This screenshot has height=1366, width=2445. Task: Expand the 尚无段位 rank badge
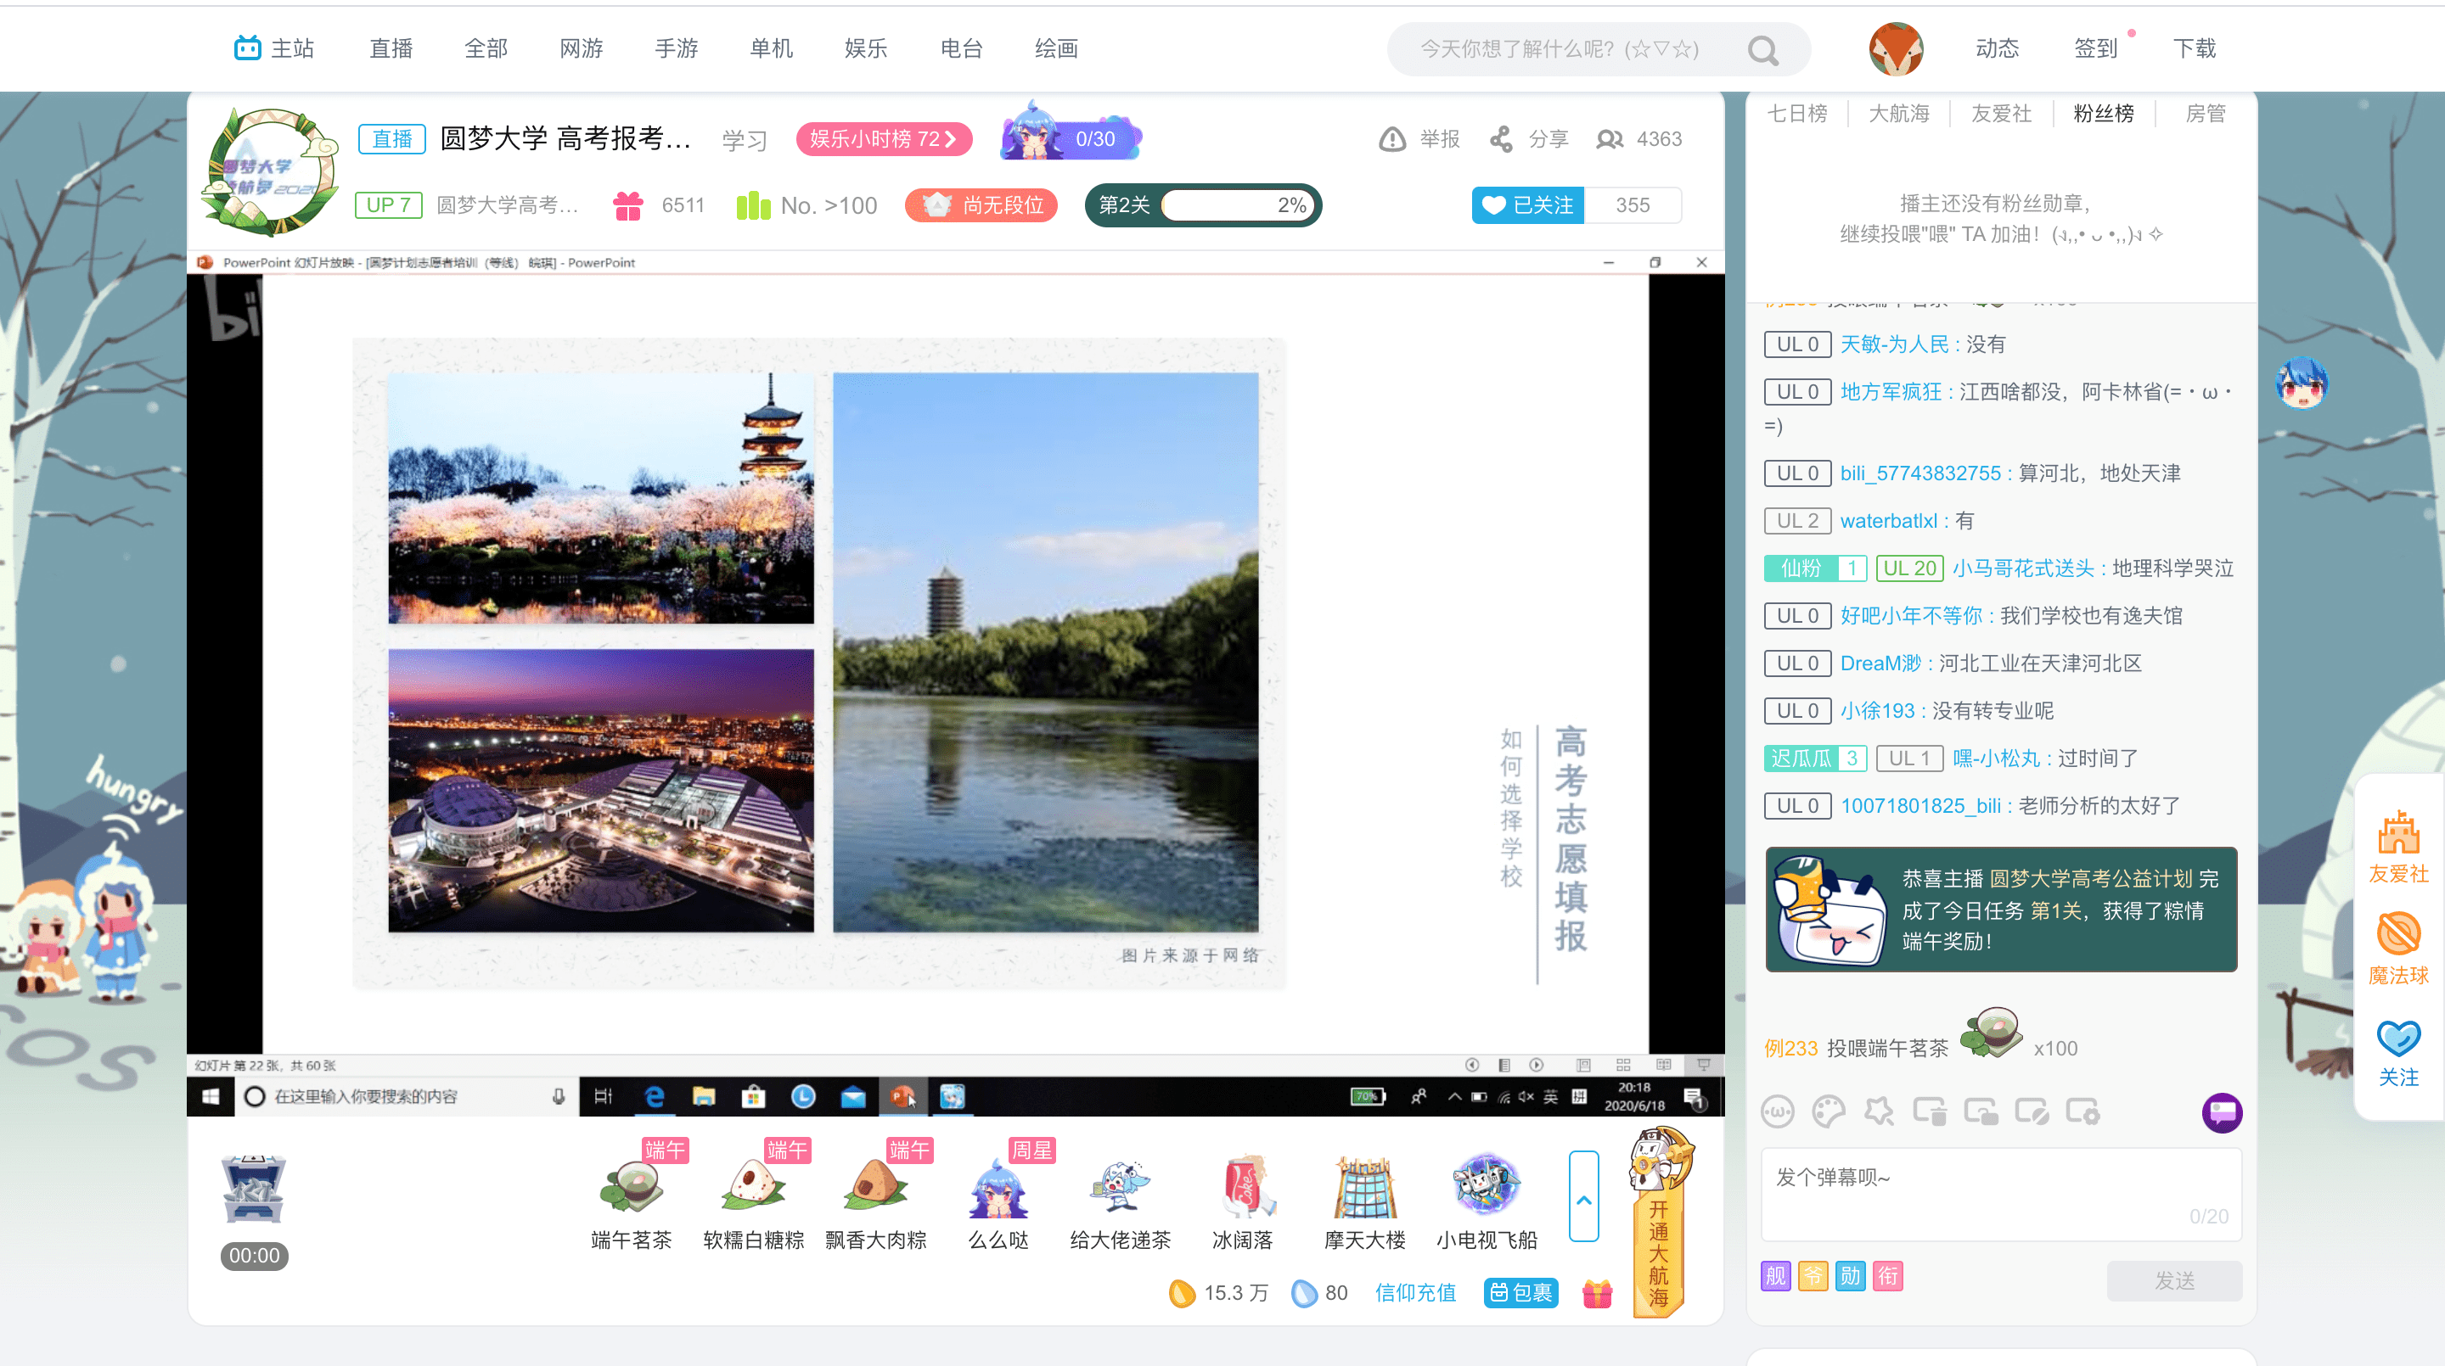[x=981, y=205]
